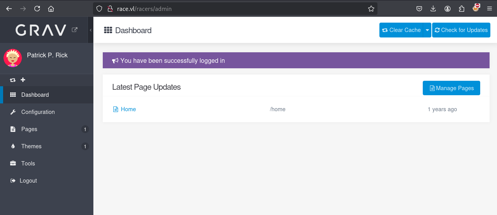Click the Manage Pages button
Image resolution: width=497 pixels, height=215 pixels.
coord(451,88)
